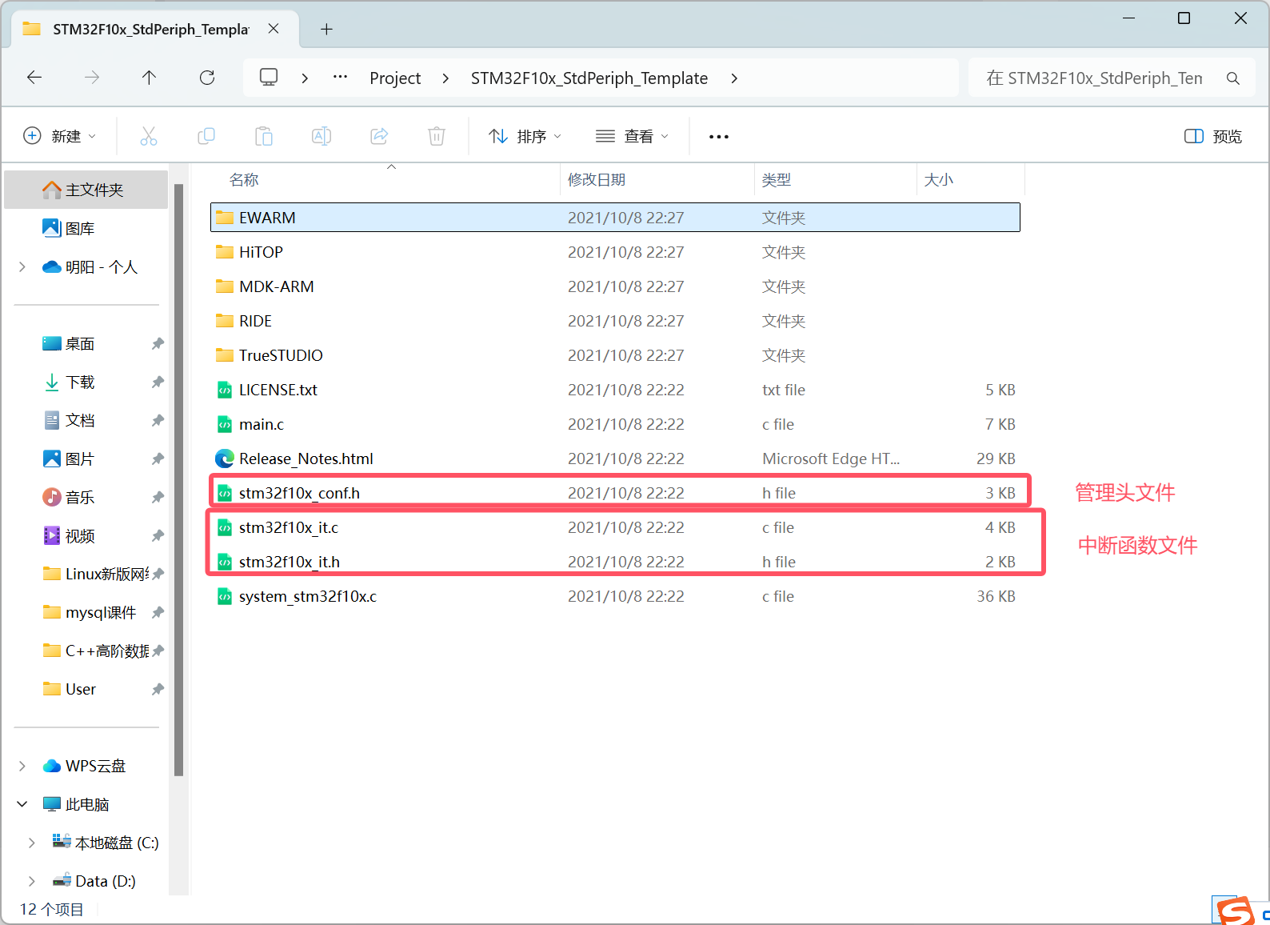
Task: Click the pin icon beside 音乐
Action: pos(158,497)
